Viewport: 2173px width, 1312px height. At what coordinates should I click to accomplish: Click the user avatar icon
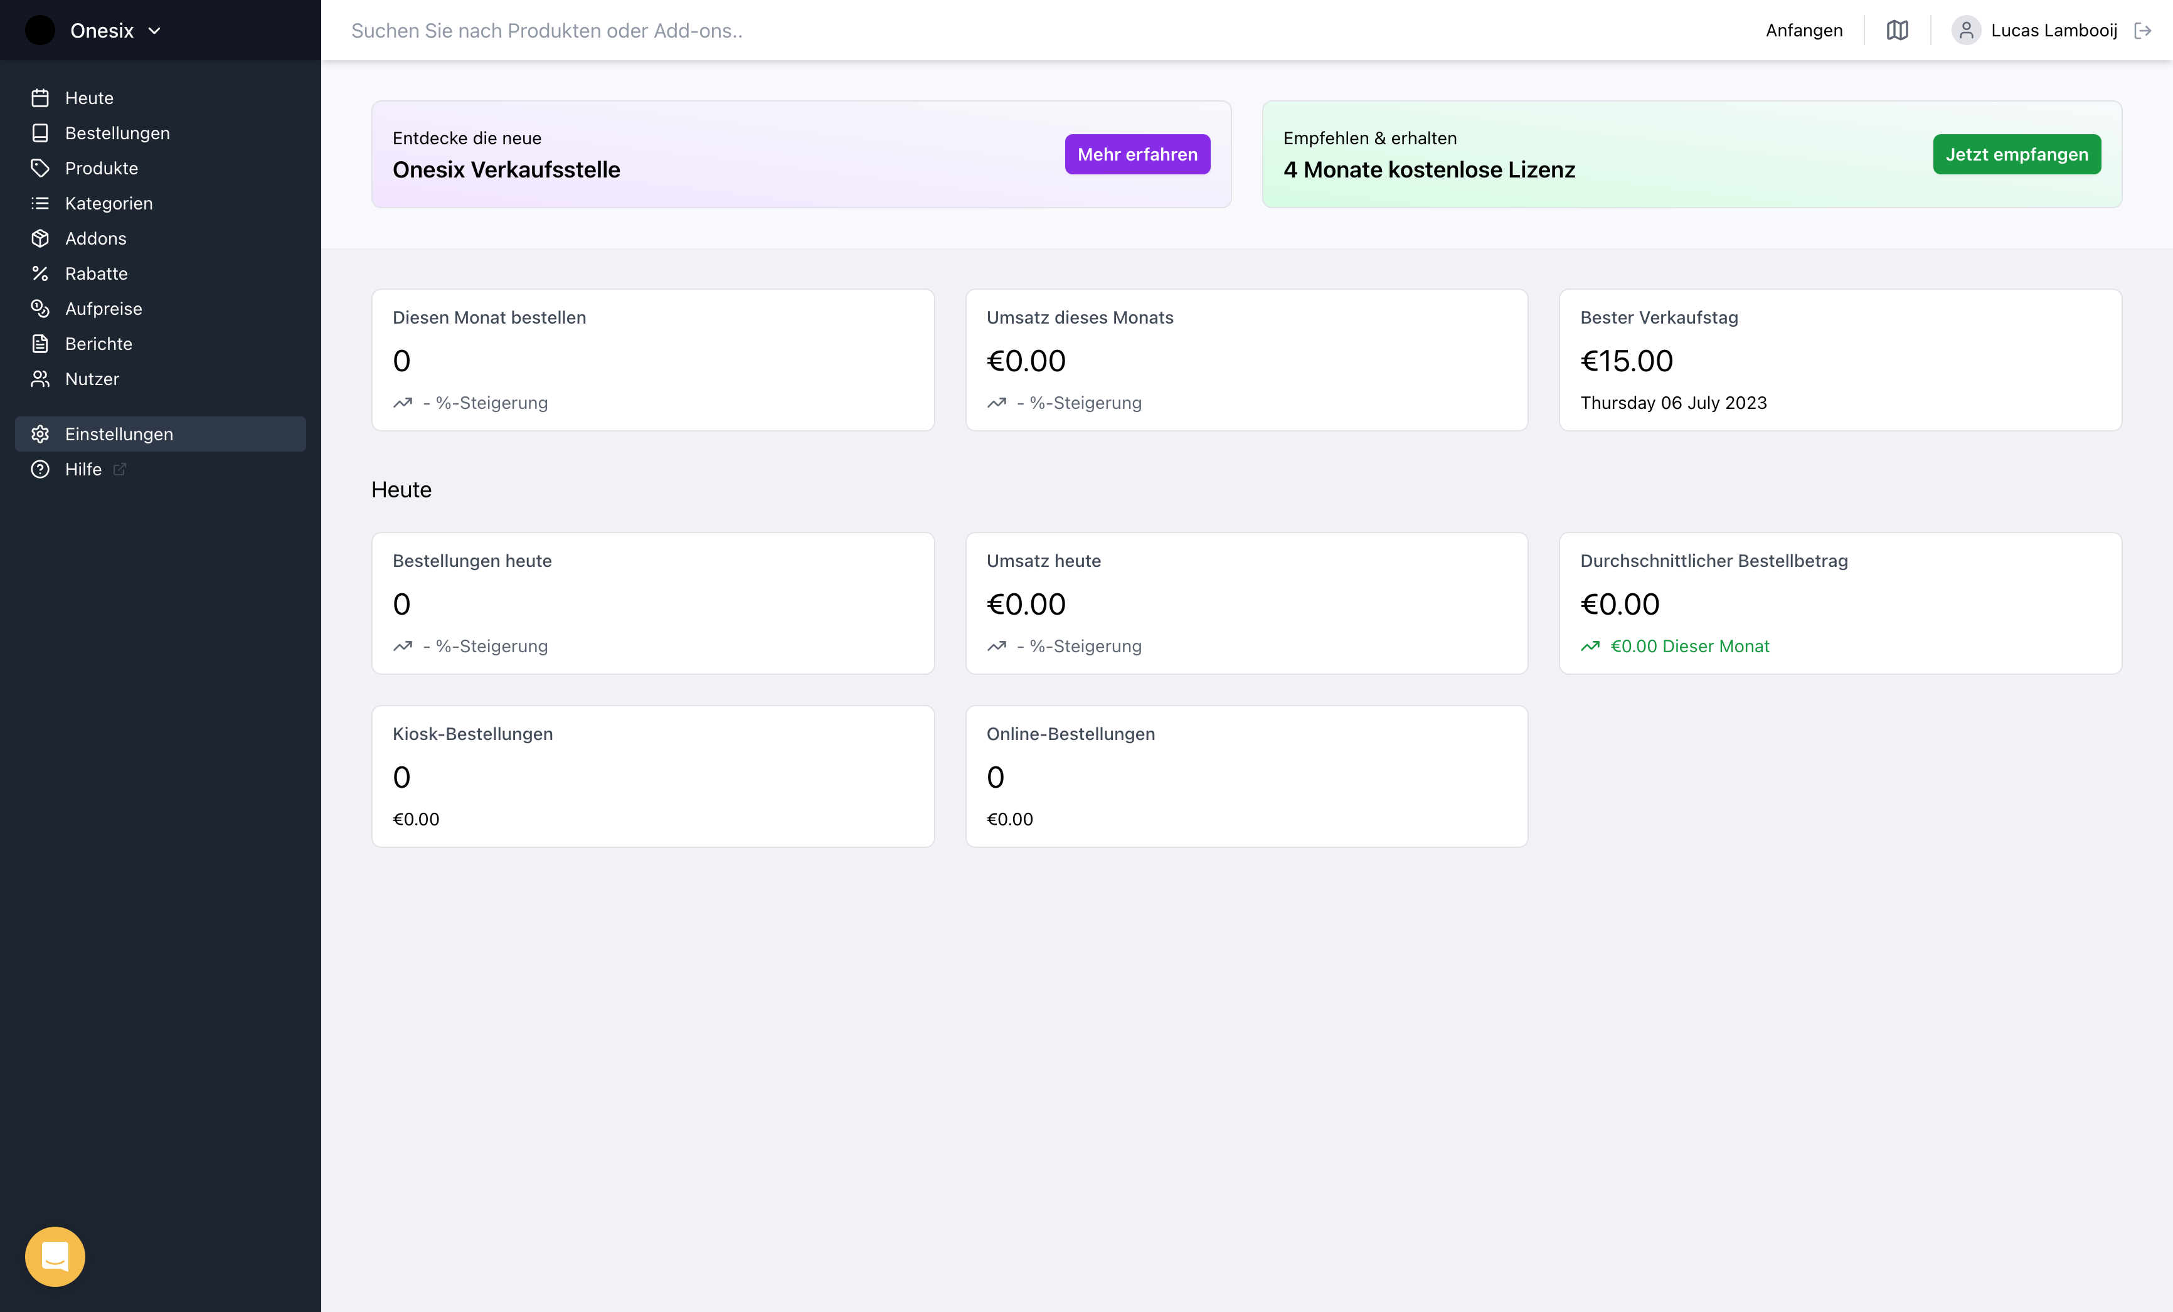[1966, 31]
